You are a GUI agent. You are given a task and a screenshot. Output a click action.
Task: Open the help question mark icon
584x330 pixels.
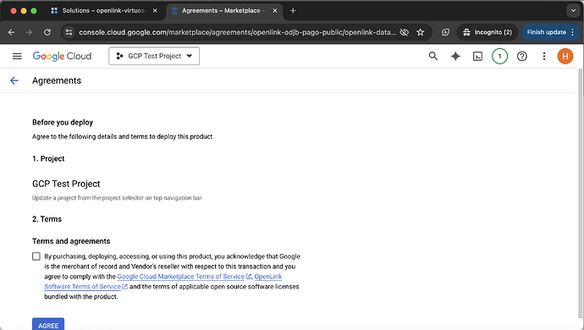(522, 56)
